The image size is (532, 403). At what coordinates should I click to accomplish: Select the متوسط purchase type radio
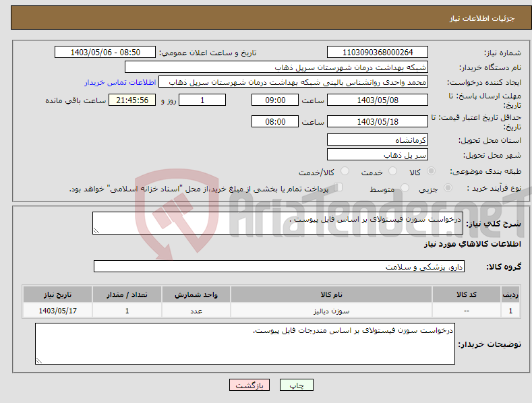point(405,187)
